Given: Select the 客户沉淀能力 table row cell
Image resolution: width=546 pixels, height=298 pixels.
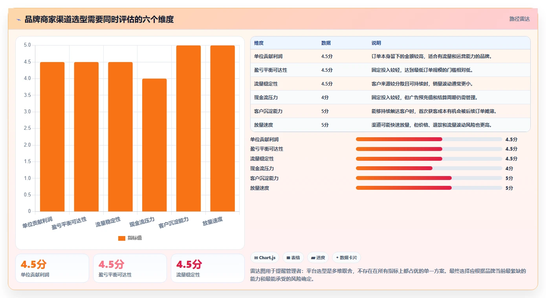Looking at the screenshot, I should (x=268, y=111).
